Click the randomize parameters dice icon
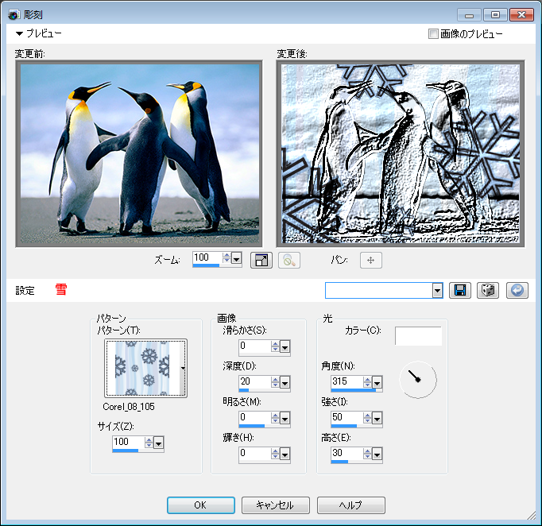The image size is (542, 526). [488, 290]
